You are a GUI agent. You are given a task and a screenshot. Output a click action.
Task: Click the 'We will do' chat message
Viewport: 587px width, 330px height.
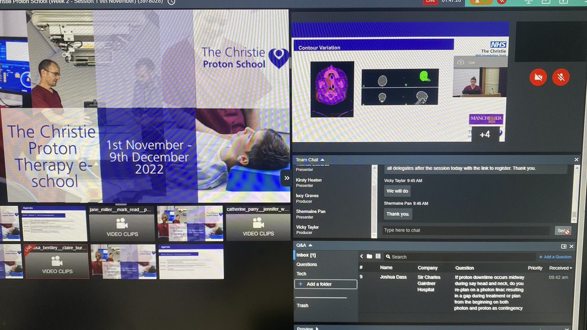(397, 191)
